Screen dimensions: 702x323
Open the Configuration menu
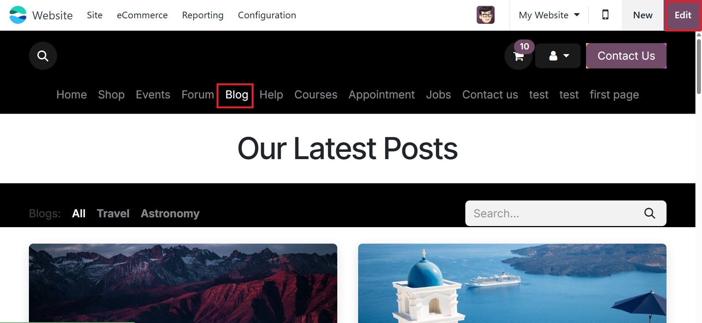tap(267, 15)
